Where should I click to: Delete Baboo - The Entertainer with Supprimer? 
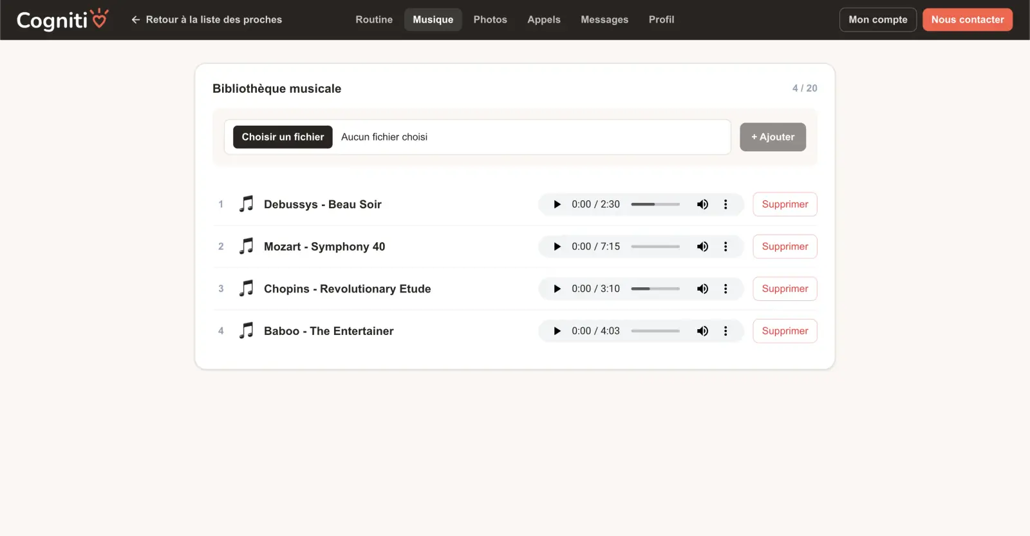[785, 331]
